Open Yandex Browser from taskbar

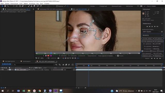coord(34,91)
